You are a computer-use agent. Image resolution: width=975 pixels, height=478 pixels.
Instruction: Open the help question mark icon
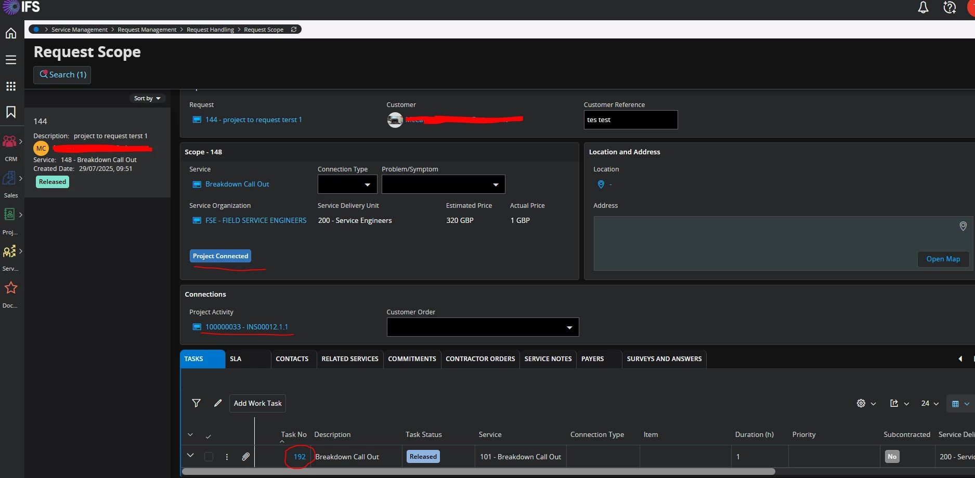[950, 8]
